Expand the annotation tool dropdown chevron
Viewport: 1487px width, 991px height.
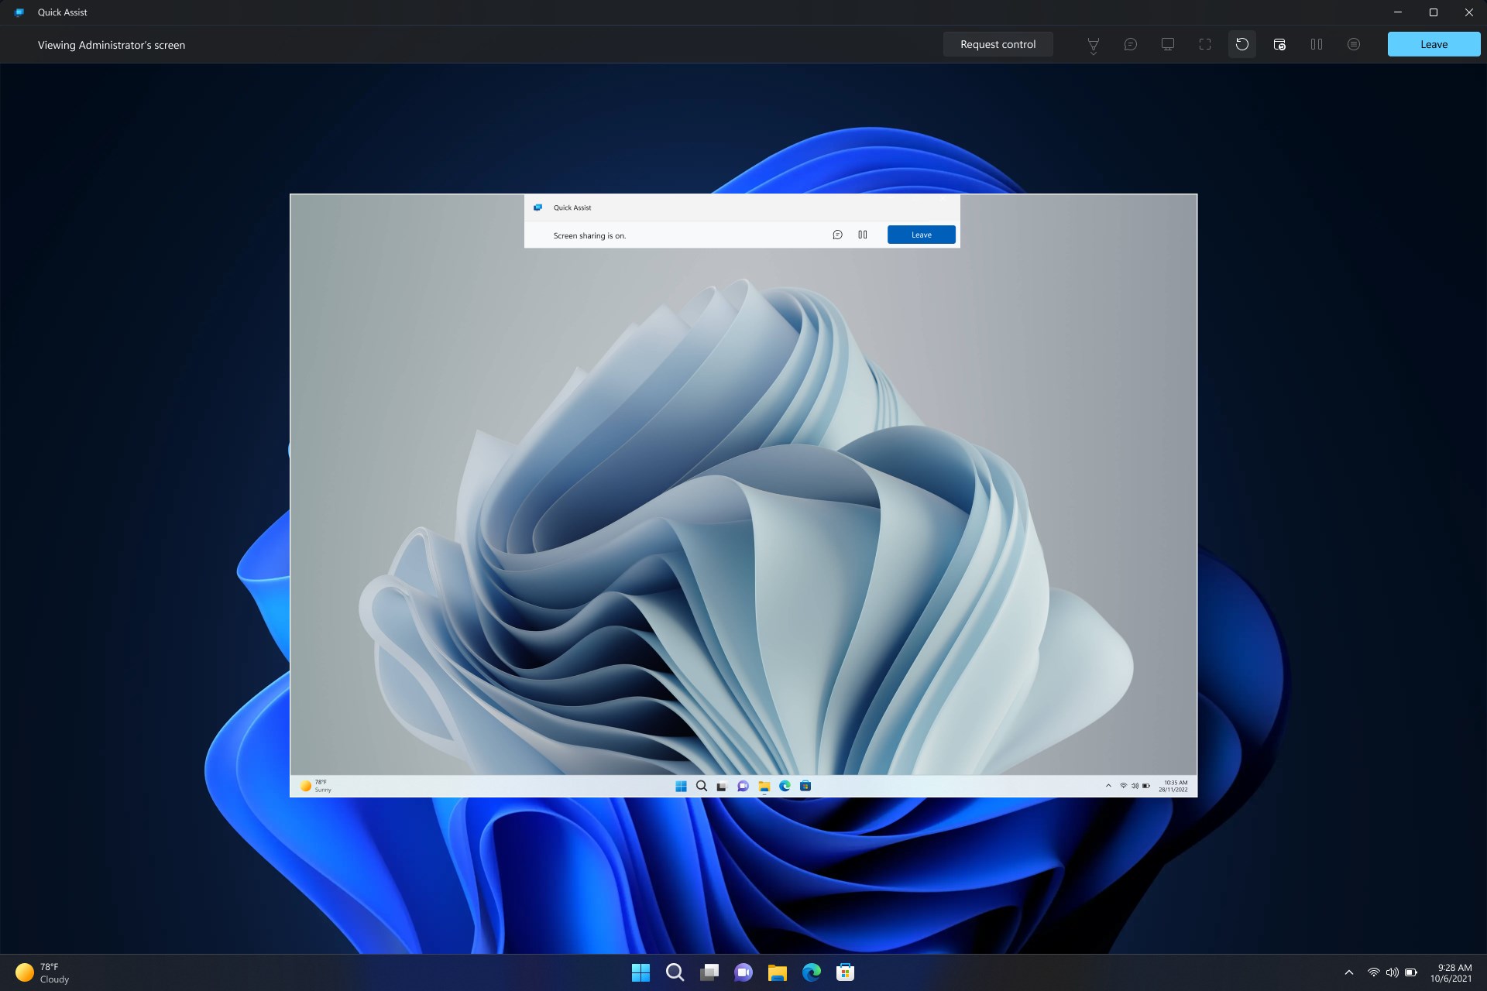(x=1092, y=54)
